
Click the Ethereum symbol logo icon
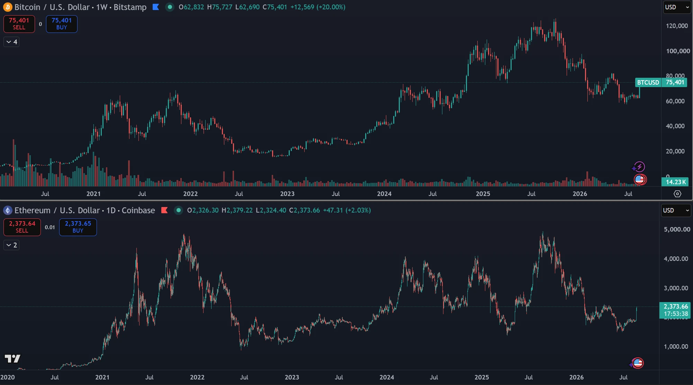point(8,210)
